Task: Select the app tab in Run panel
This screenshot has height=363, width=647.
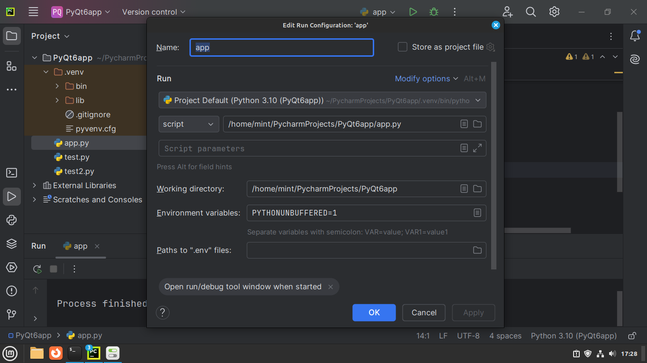Action: [x=75, y=246]
